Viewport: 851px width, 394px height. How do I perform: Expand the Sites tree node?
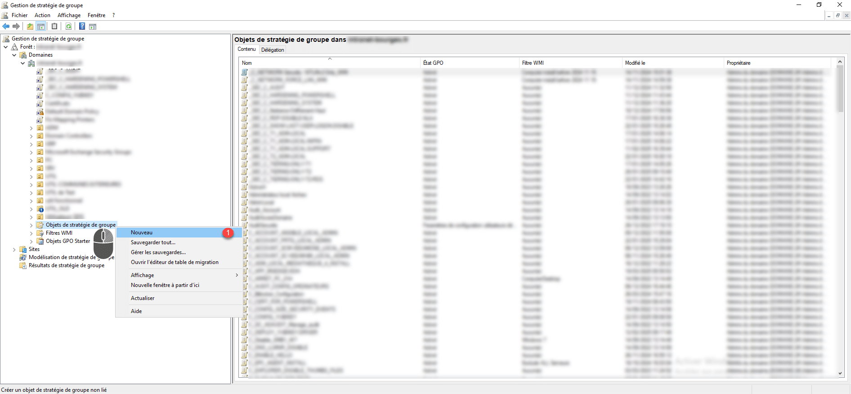coord(14,249)
